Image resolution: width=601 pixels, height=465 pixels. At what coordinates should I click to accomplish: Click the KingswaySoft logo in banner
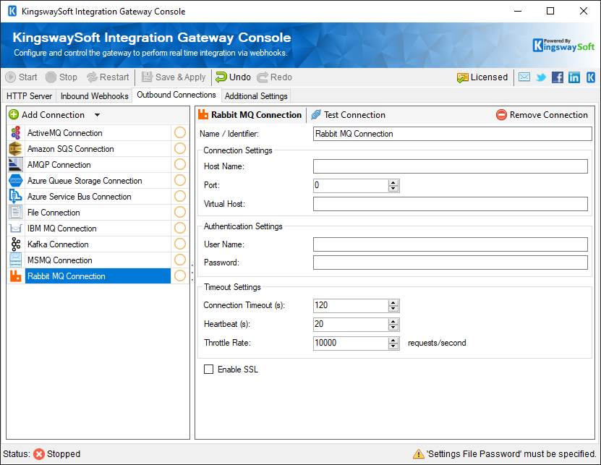tap(563, 46)
